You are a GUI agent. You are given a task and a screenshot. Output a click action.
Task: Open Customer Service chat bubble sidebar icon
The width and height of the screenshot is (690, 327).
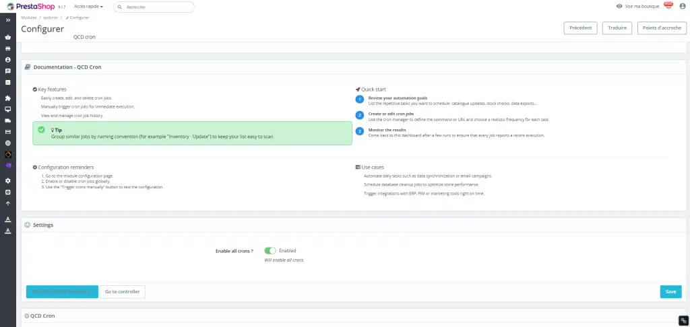click(x=8, y=71)
